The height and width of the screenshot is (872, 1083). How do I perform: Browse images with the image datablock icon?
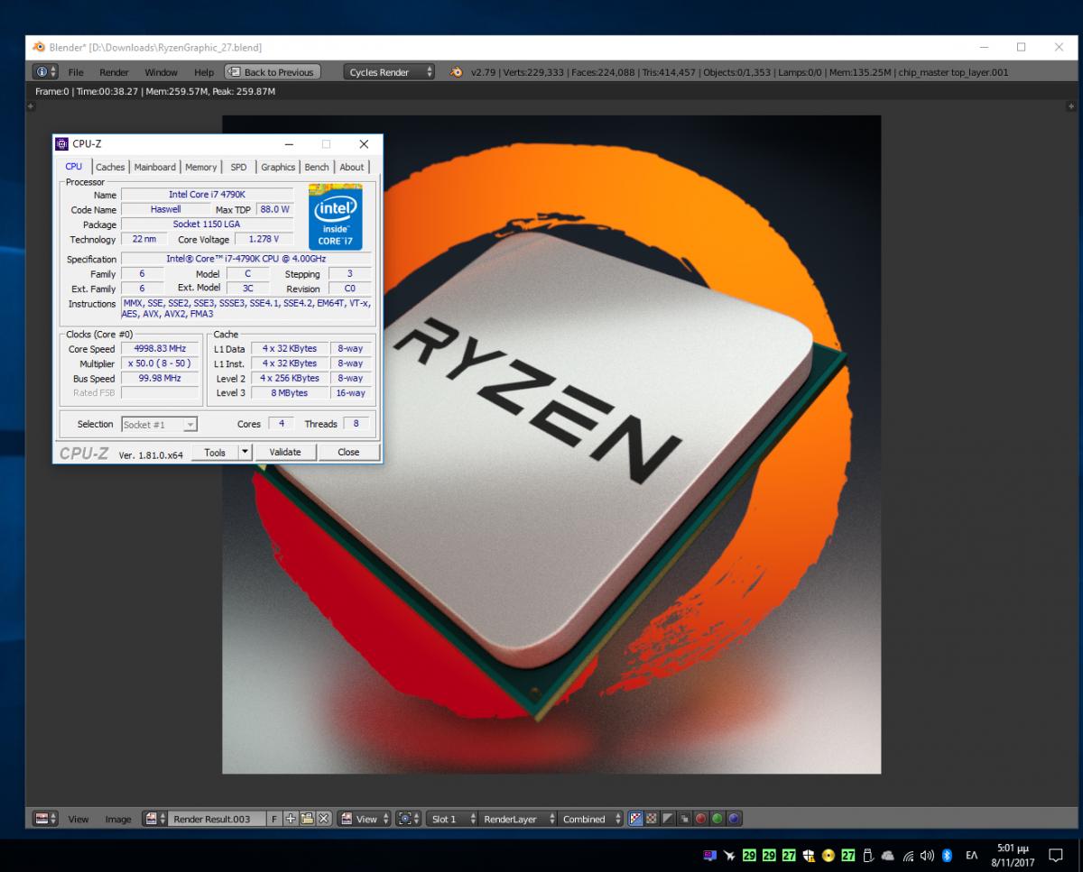[155, 819]
